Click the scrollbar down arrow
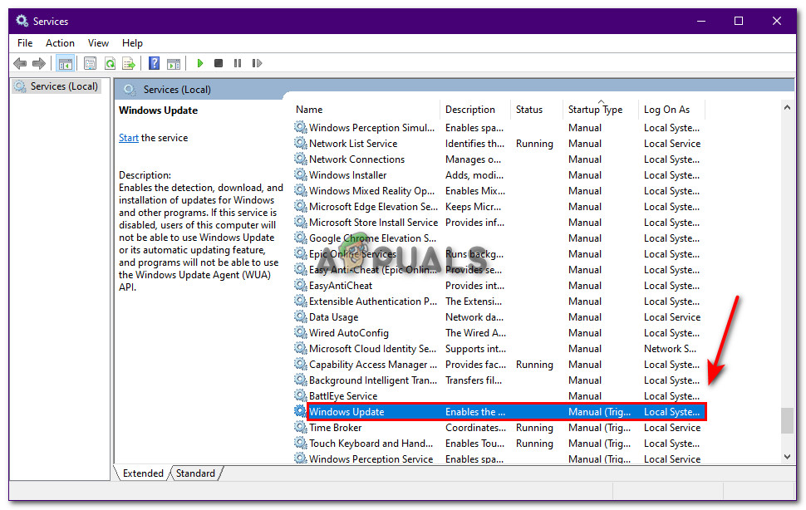This screenshot has width=806, height=510. [787, 456]
